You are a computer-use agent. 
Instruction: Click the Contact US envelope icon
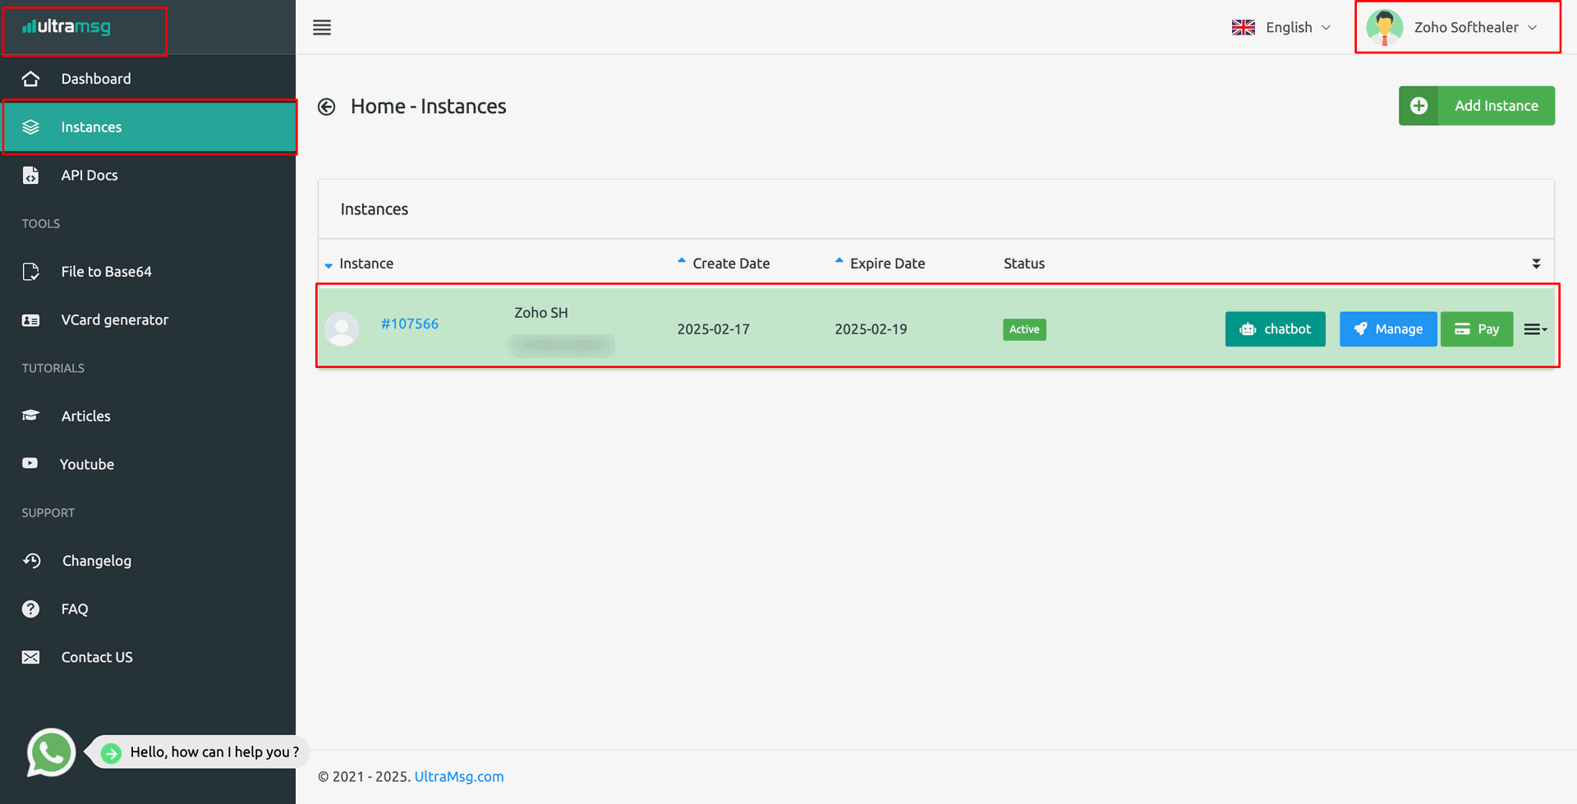point(30,657)
